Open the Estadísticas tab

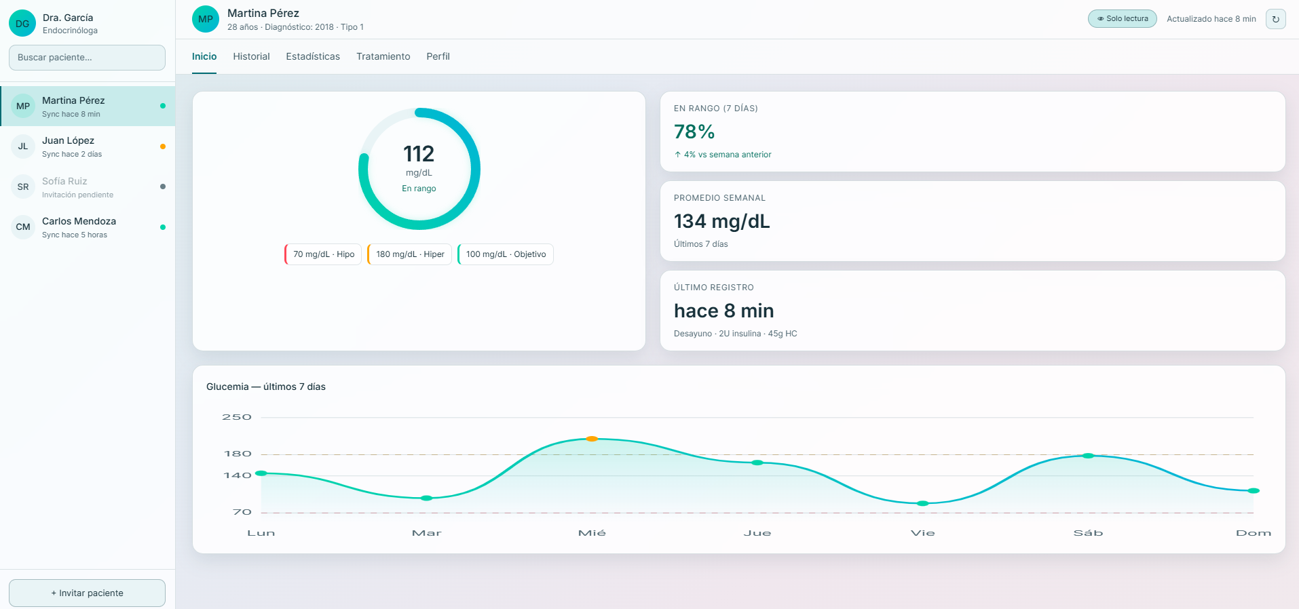(x=313, y=56)
